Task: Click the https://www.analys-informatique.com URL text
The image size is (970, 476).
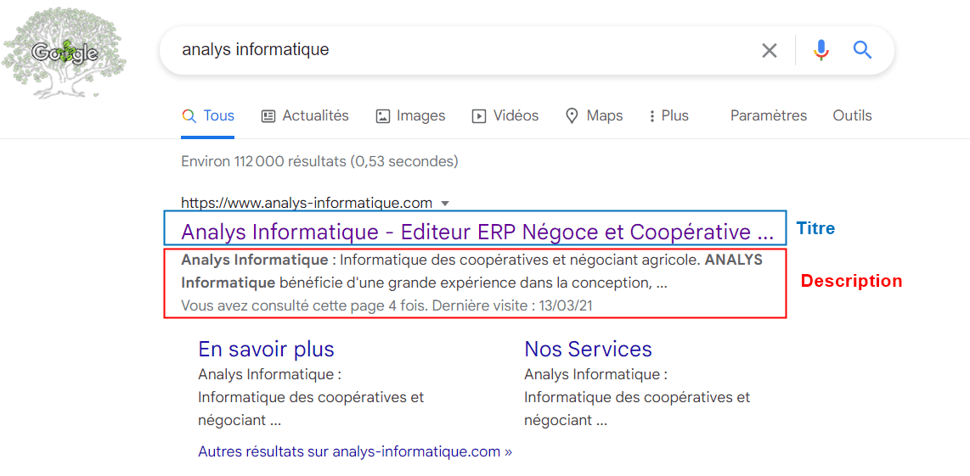Action: [307, 204]
